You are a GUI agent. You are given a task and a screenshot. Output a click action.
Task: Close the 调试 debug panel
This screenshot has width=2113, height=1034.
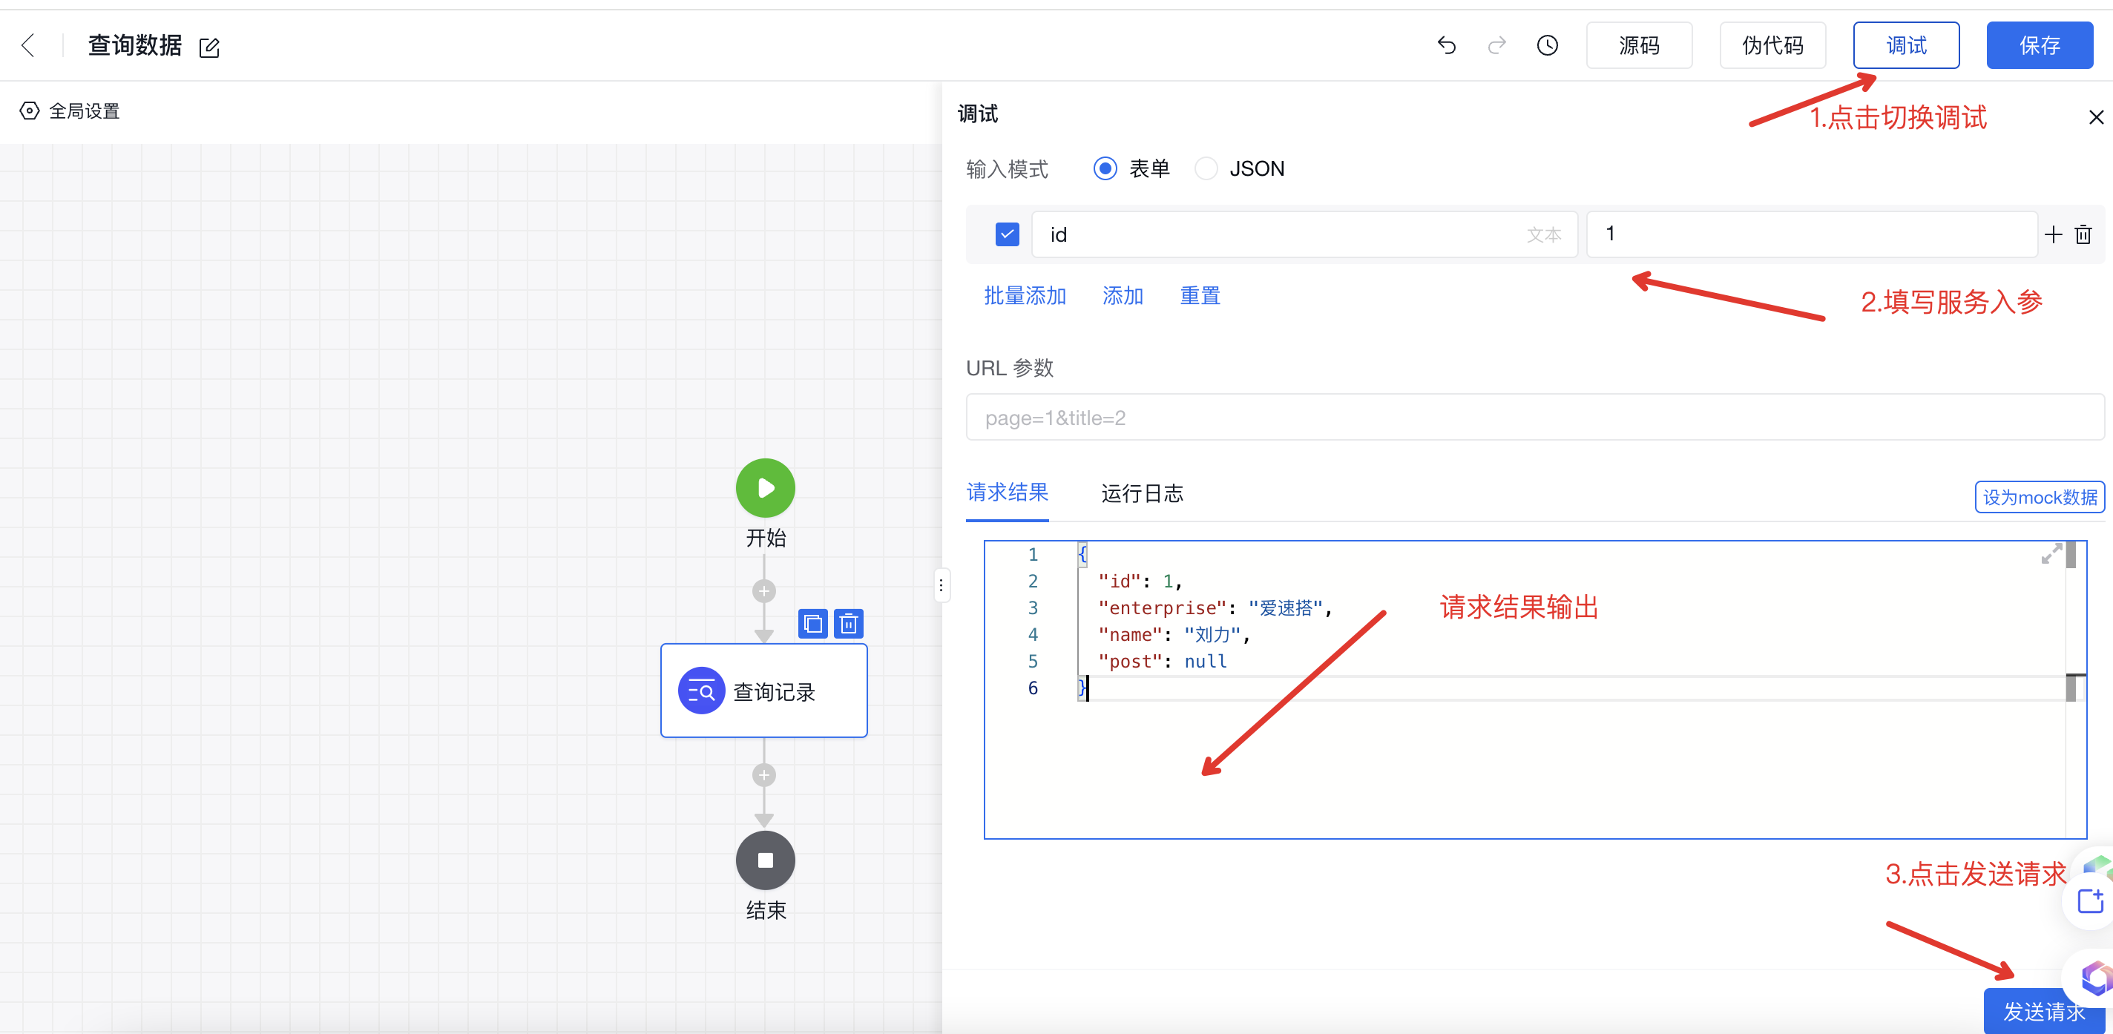pyautogui.click(x=2096, y=117)
